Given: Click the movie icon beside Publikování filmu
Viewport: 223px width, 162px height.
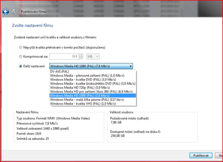Looking at the screenshot, I should point(14,12).
